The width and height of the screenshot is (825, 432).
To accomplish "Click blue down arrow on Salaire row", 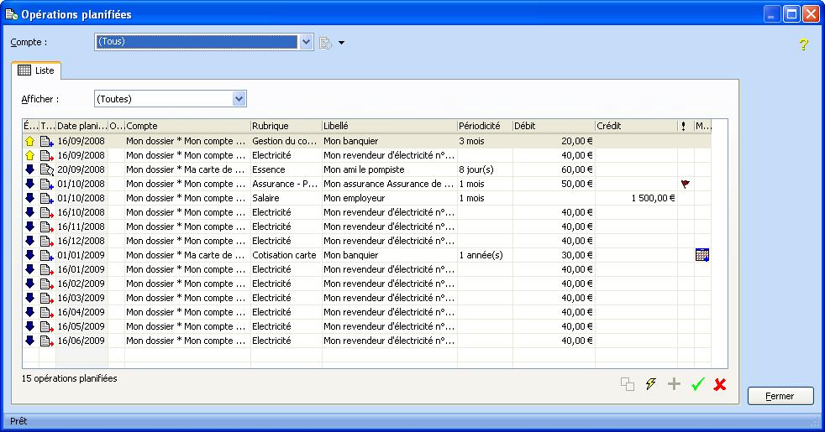I will coord(30,198).
